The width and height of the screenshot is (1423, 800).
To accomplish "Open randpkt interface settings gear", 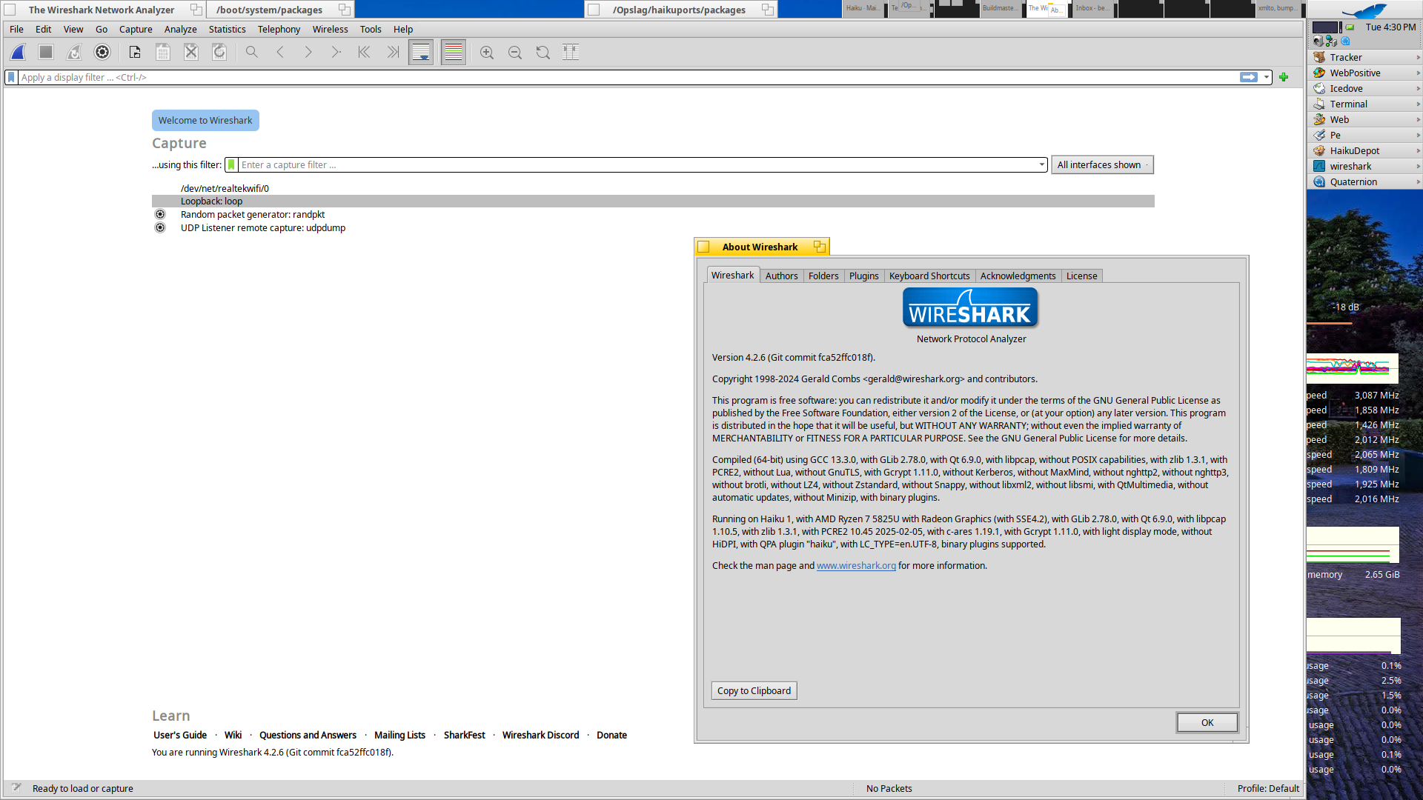I will click(160, 215).
